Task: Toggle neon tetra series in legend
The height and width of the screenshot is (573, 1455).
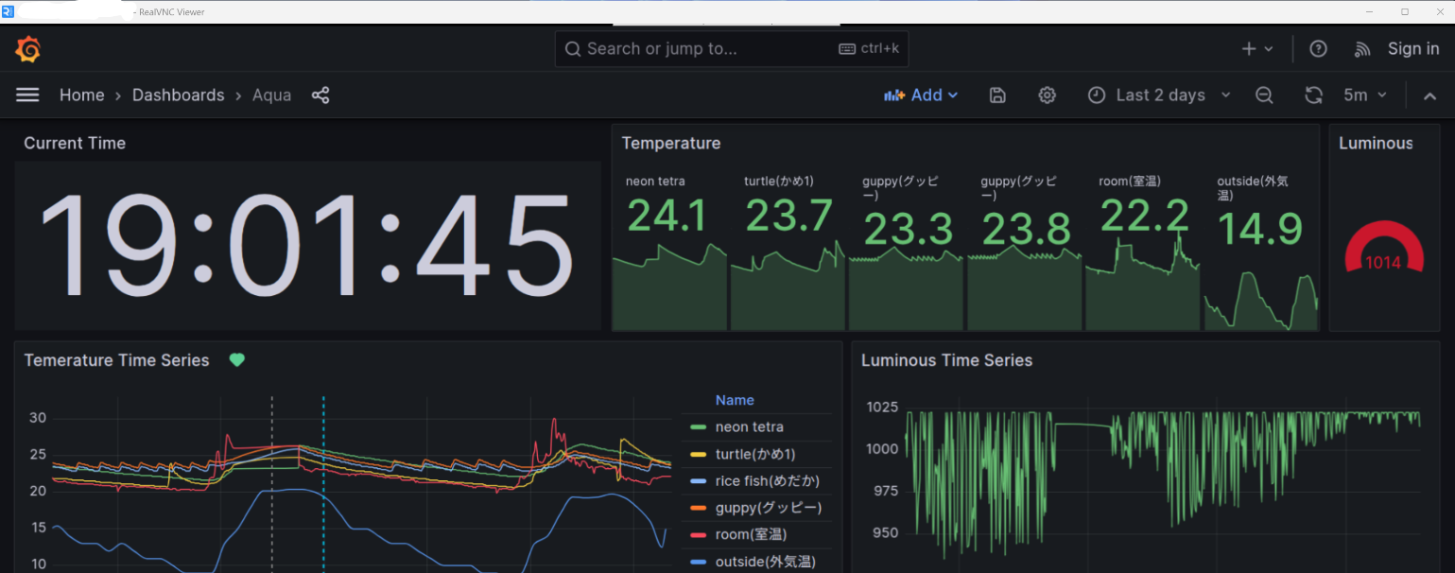Action: pyautogui.click(x=749, y=427)
